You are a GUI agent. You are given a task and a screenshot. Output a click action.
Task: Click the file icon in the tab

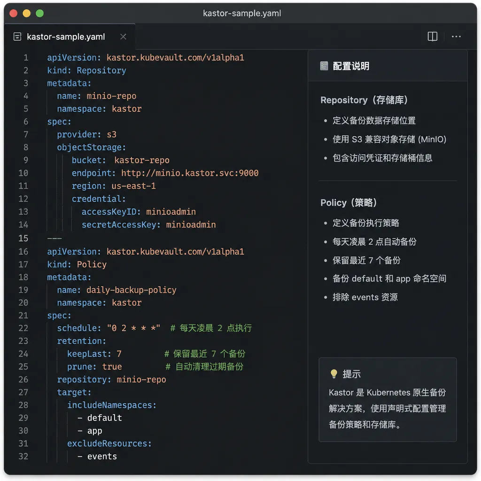click(x=17, y=37)
